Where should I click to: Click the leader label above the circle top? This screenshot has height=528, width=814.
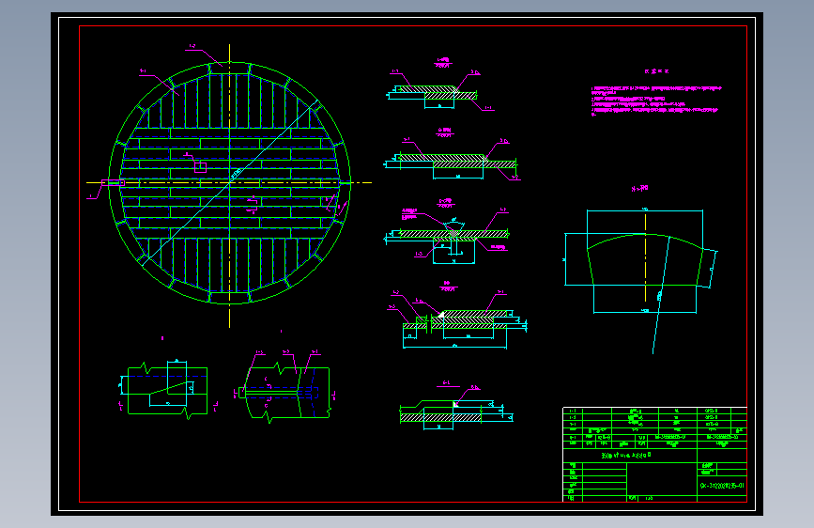tap(192, 46)
